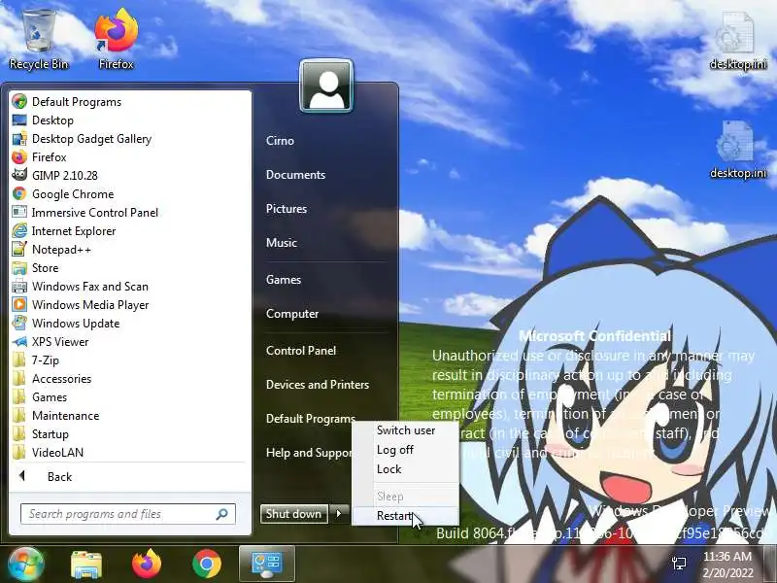Expand the Games folder in programs
The image size is (777, 583).
pyautogui.click(x=50, y=397)
